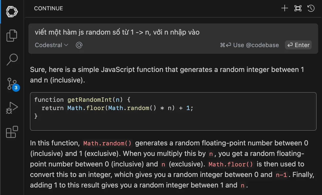Open the Extensions marketplace view
Image resolution: width=322 pixels, height=195 pixels.
pyautogui.click(x=12, y=132)
